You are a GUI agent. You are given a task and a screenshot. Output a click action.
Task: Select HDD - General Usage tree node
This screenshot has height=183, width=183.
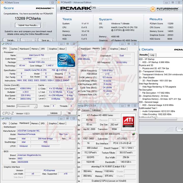click(x=149, y=102)
